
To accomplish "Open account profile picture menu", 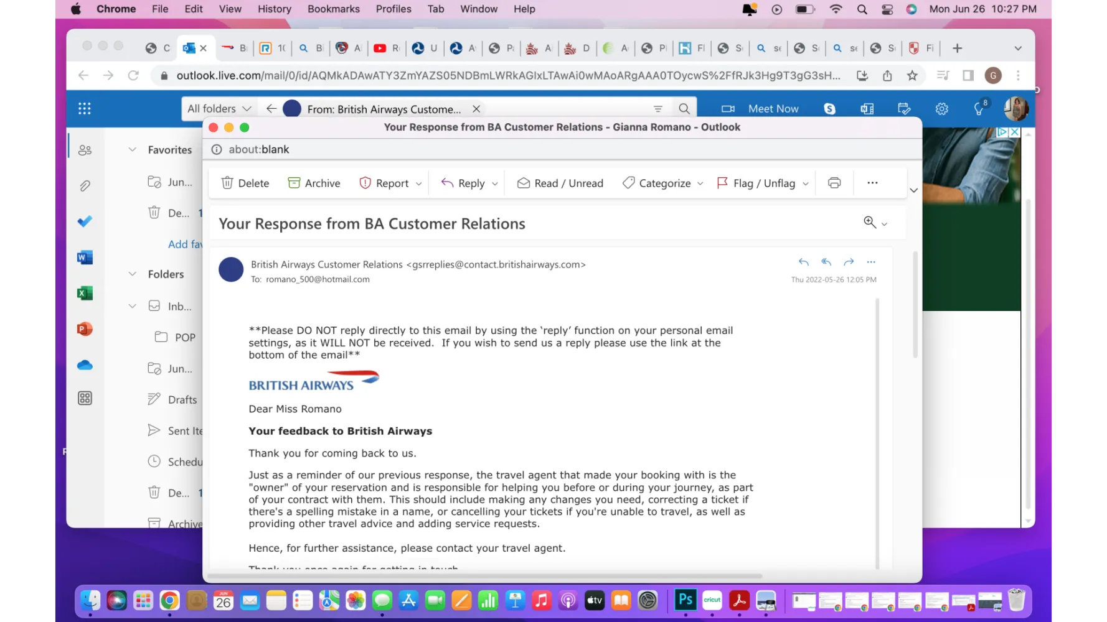I will click(1015, 109).
